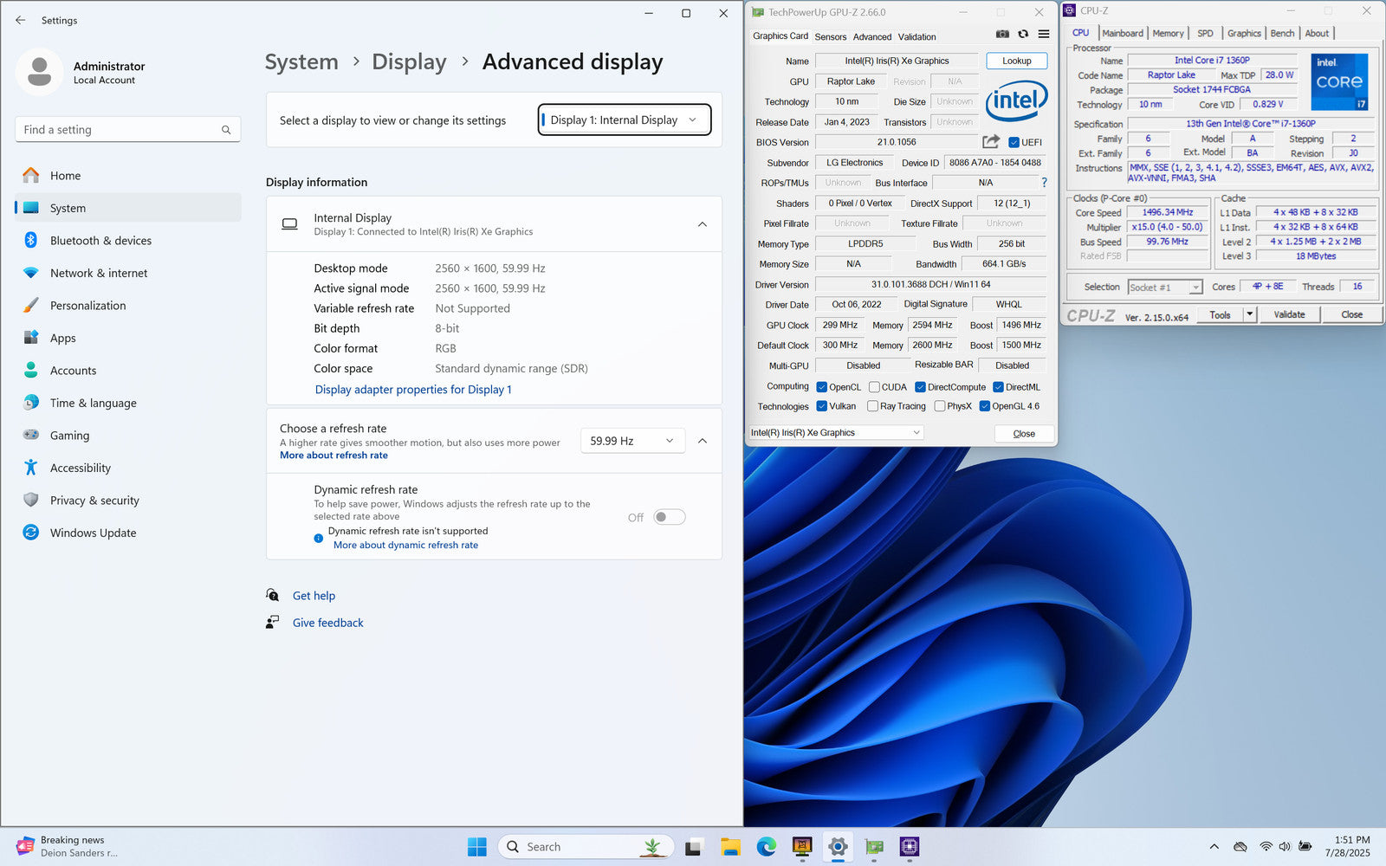1386x866 pixels.
Task: Click the Lookup button in GPU-Z
Action: point(1016,61)
